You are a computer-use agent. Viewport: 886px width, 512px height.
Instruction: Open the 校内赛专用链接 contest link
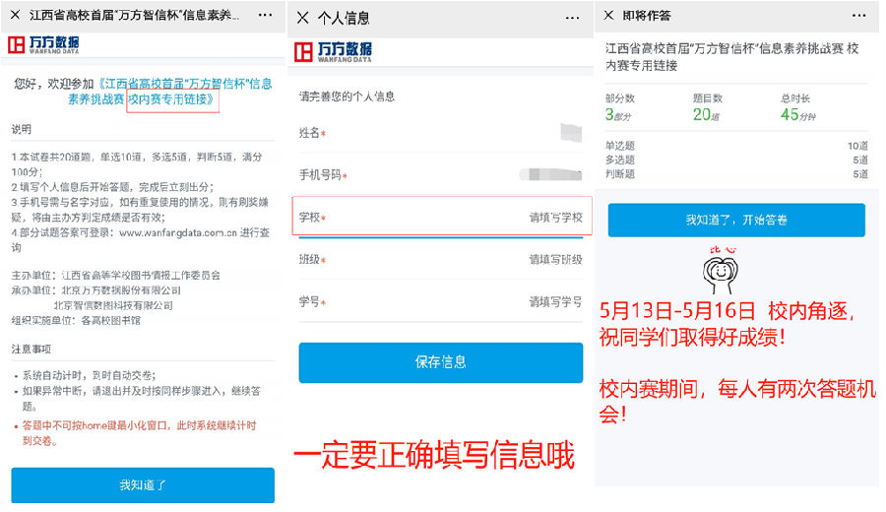tap(172, 99)
